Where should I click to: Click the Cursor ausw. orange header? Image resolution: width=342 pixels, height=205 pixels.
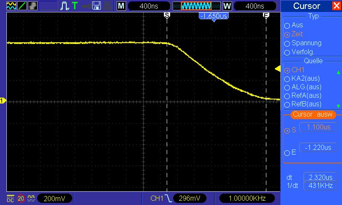(313, 114)
